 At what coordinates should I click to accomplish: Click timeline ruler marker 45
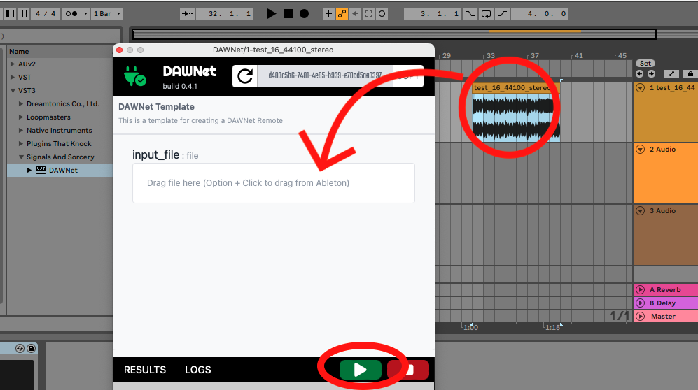[622, 56]
